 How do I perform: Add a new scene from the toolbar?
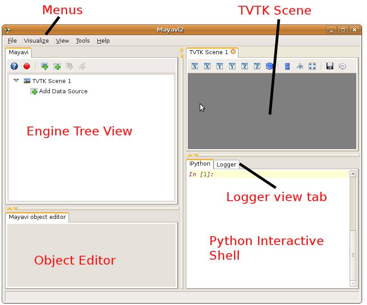[44, 66]
